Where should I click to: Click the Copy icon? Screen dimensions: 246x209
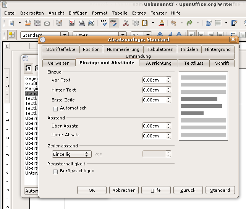click(x=135, y=23)
